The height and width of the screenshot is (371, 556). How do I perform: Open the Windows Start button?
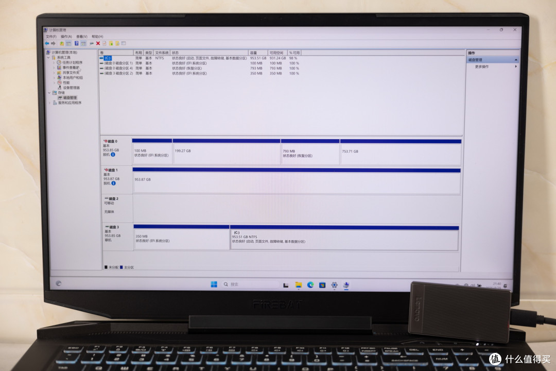214,284
